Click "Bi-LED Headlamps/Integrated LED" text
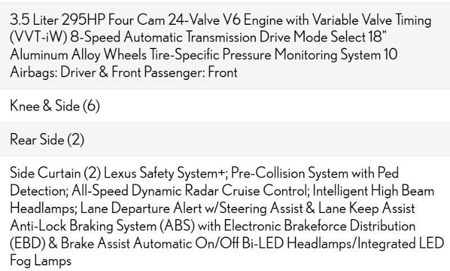This screenshot has width=450, height=271. (354, 243)
